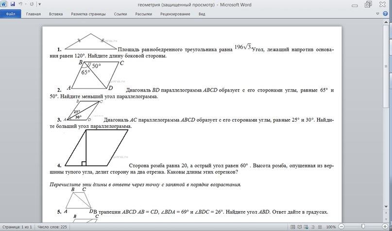Click the text 'Найдите меньший угол параллелограмма'

pos(109,97)
